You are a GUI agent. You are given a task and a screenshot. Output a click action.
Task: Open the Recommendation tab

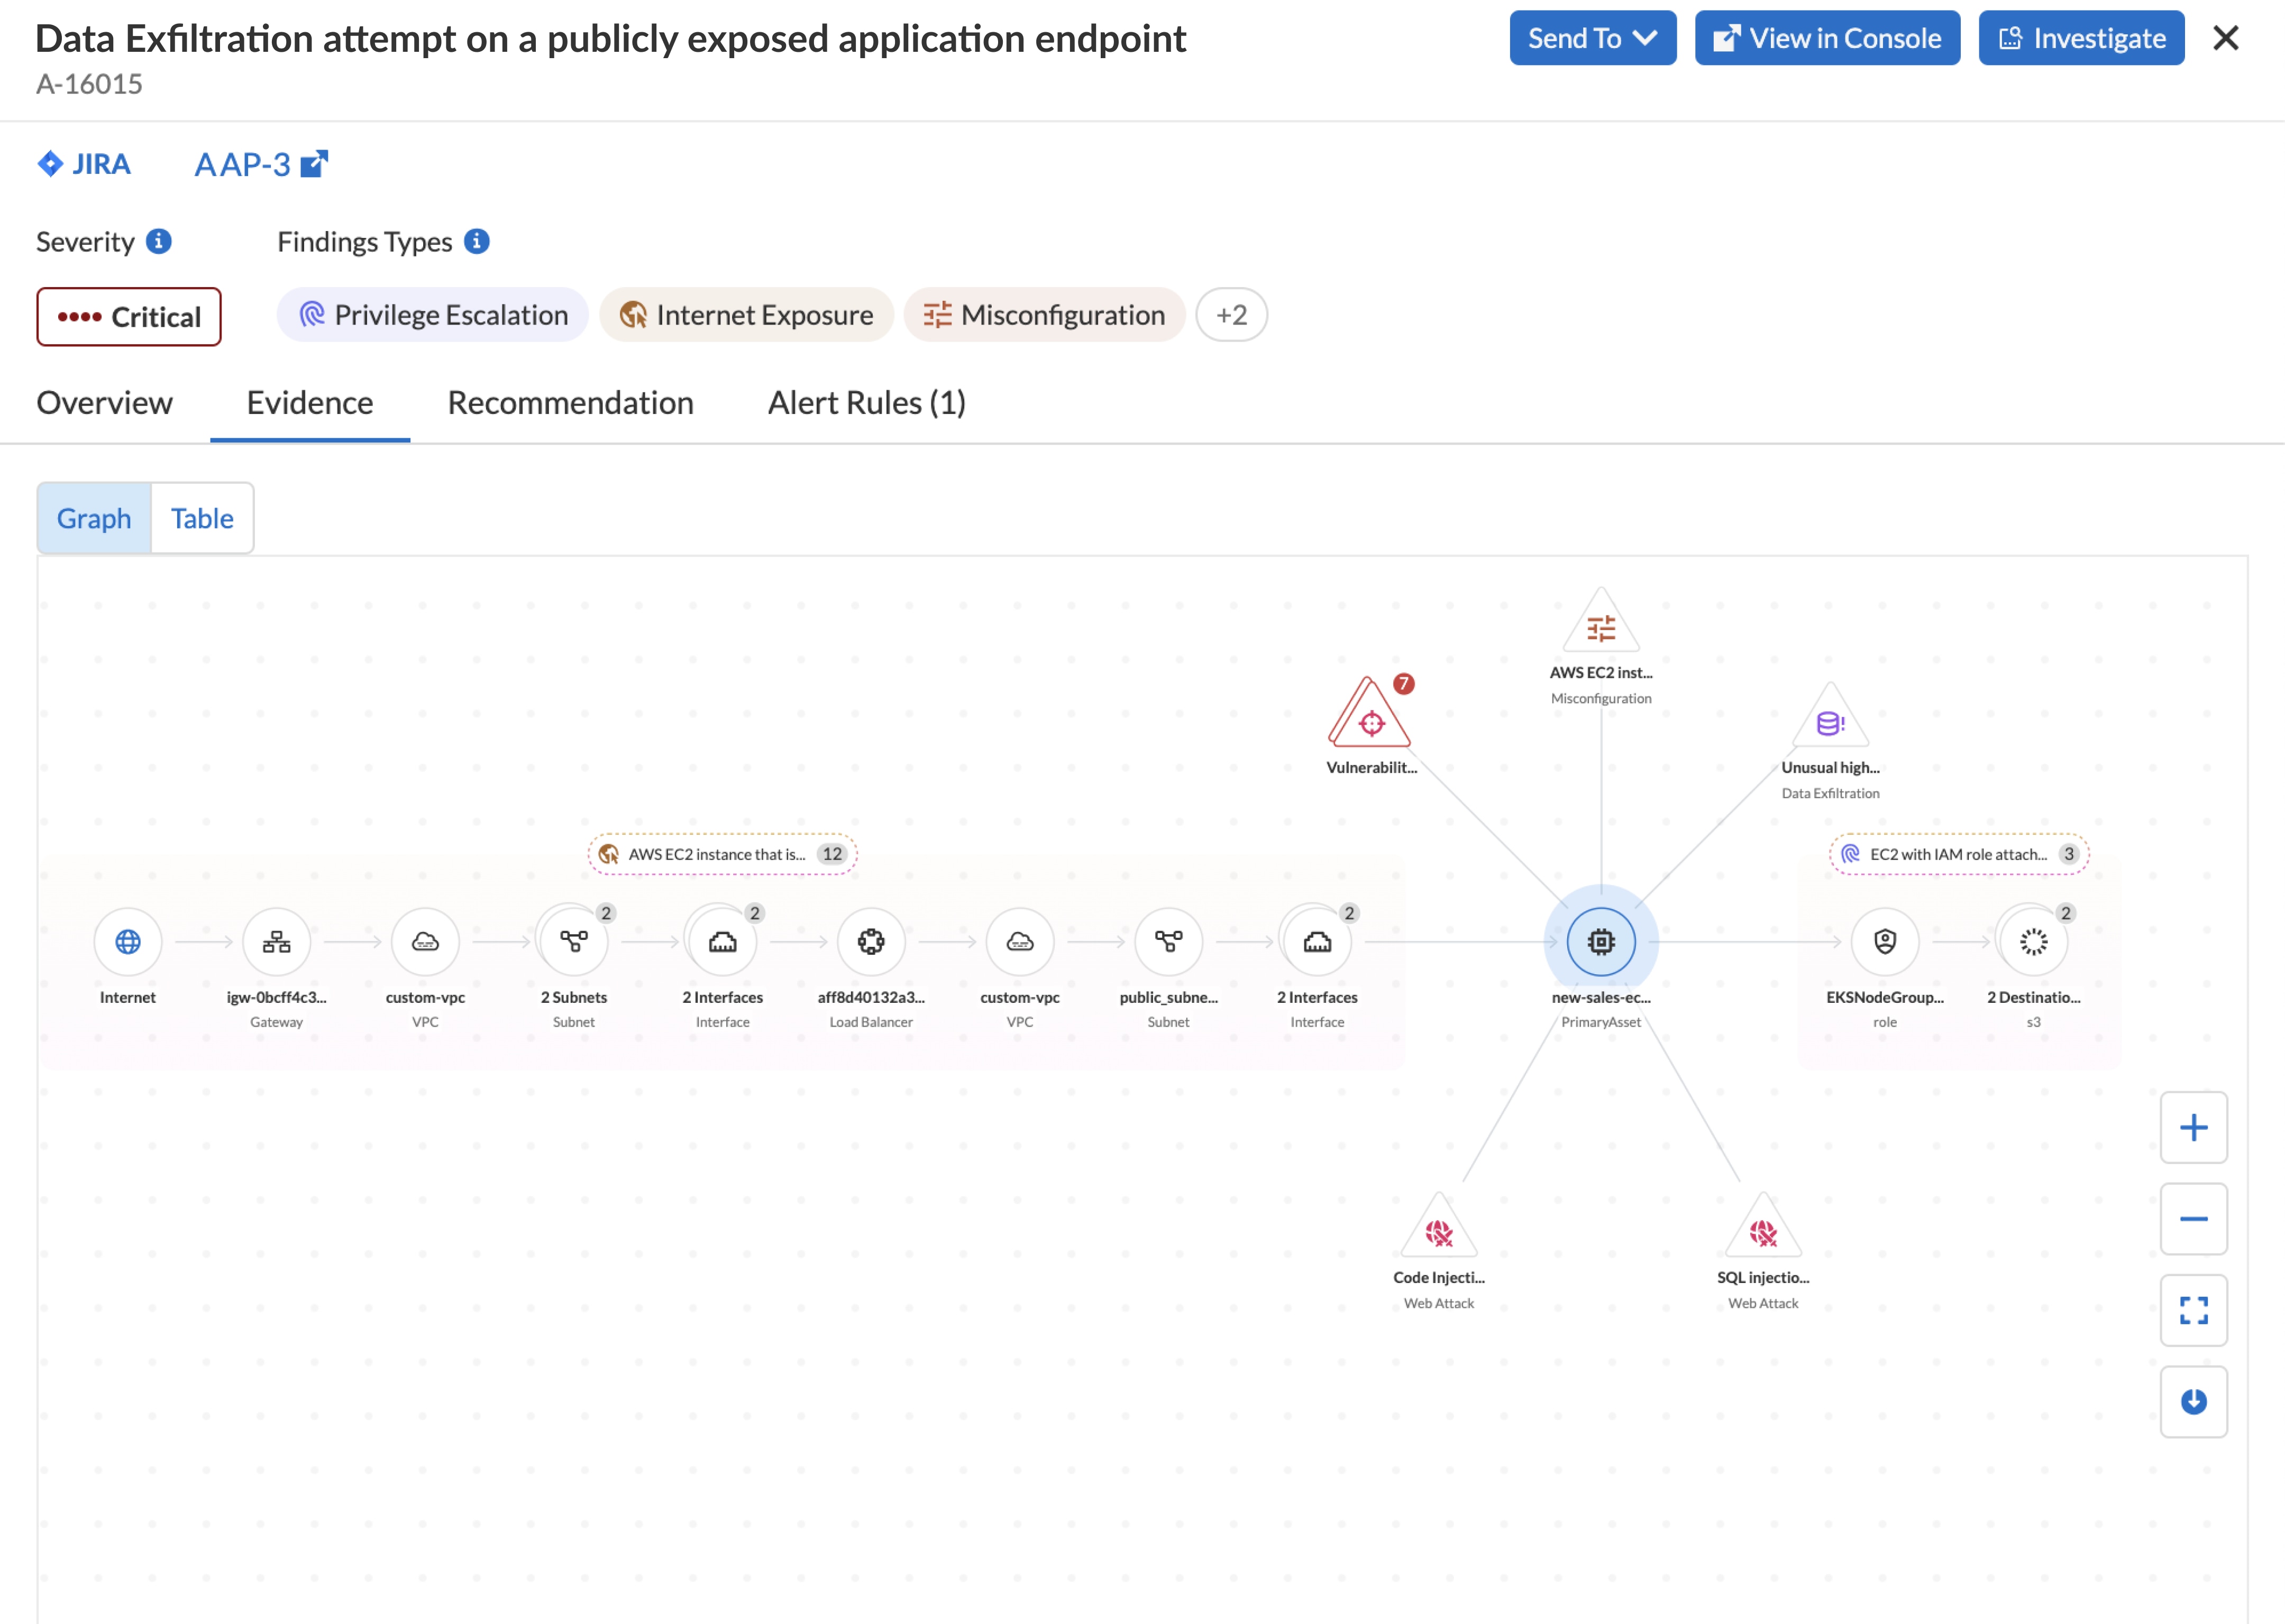click(570, 403)
